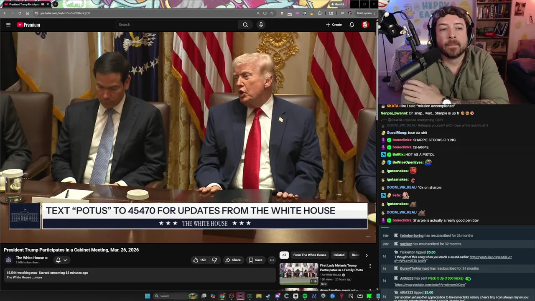Open the YouTube account avatar menu
The width and height of the screenshot is (535, 301).
coord(365,25)
